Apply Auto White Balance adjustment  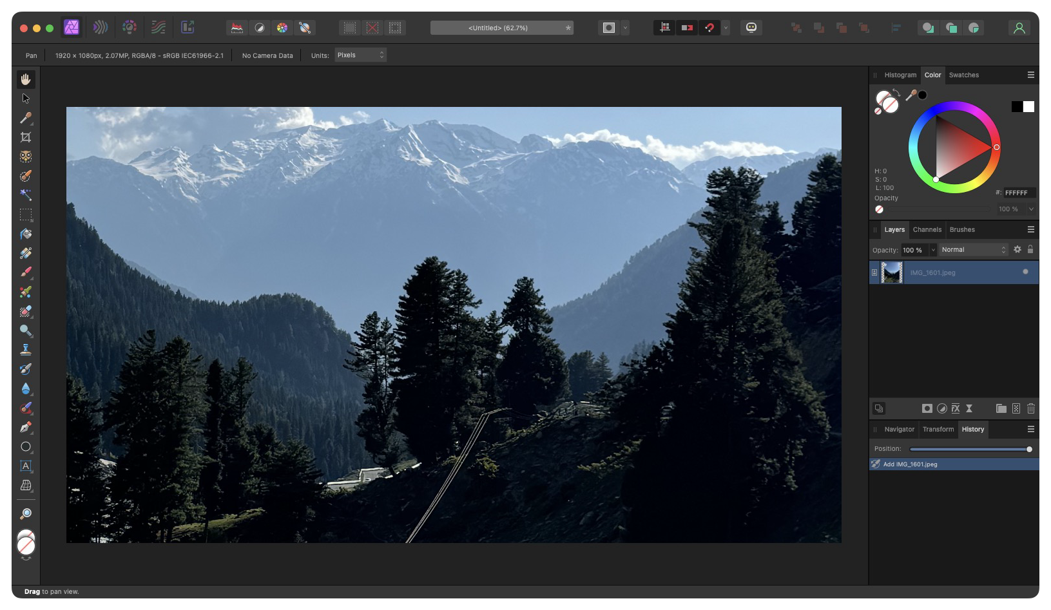[305, 28]
